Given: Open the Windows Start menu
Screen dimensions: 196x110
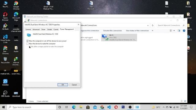Looking at the screenshot, I should 3,107.
